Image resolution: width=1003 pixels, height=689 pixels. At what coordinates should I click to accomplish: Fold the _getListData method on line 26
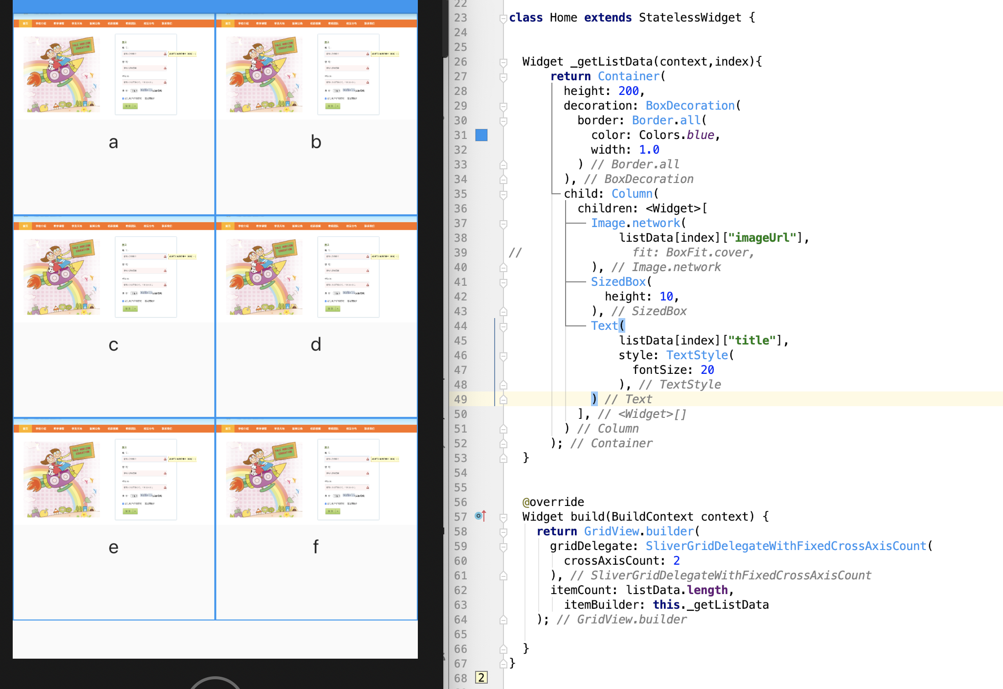503,62
